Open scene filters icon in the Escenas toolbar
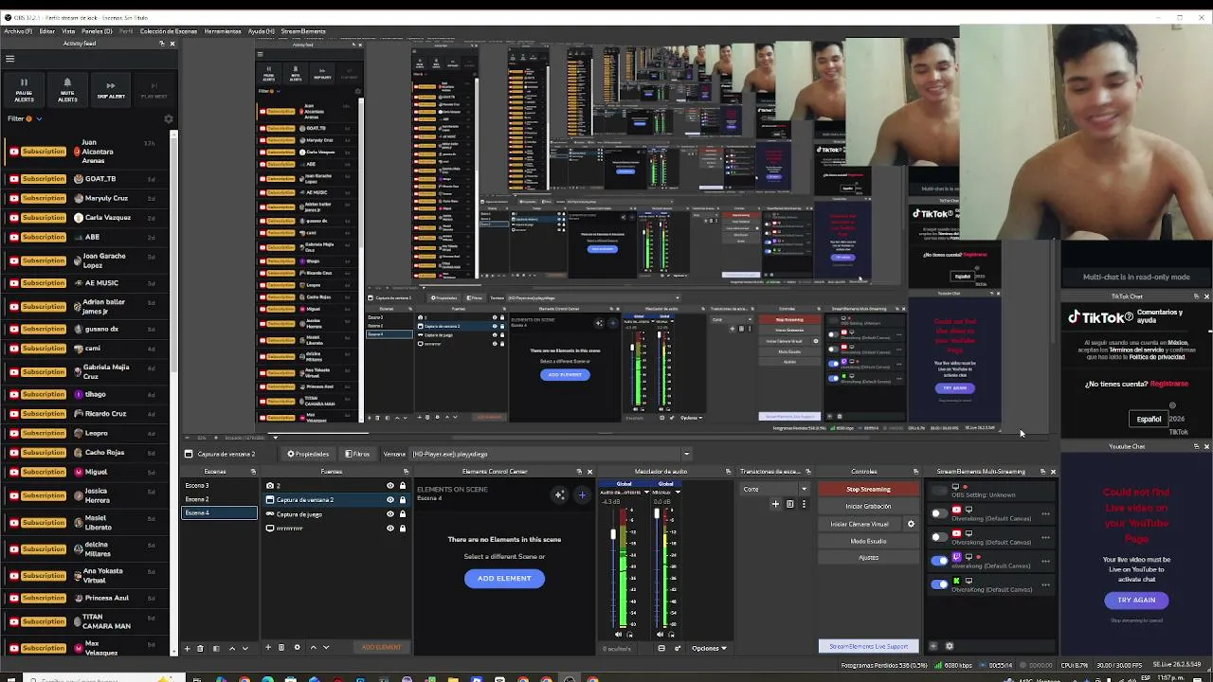The width and height of the screenshot is (1213, 682). coord(216,648)
